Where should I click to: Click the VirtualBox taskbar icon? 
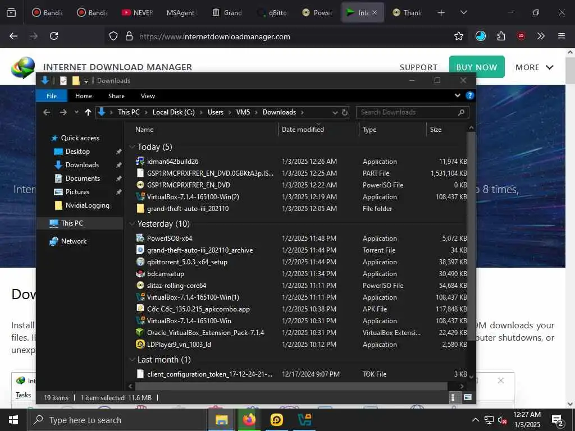(304, 420)
